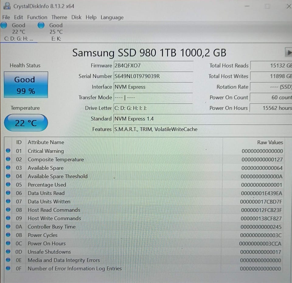This screenshot has width=292, height=283.
Task: Select the Percentage Used attribute name
Action: [x=47, y=185]
